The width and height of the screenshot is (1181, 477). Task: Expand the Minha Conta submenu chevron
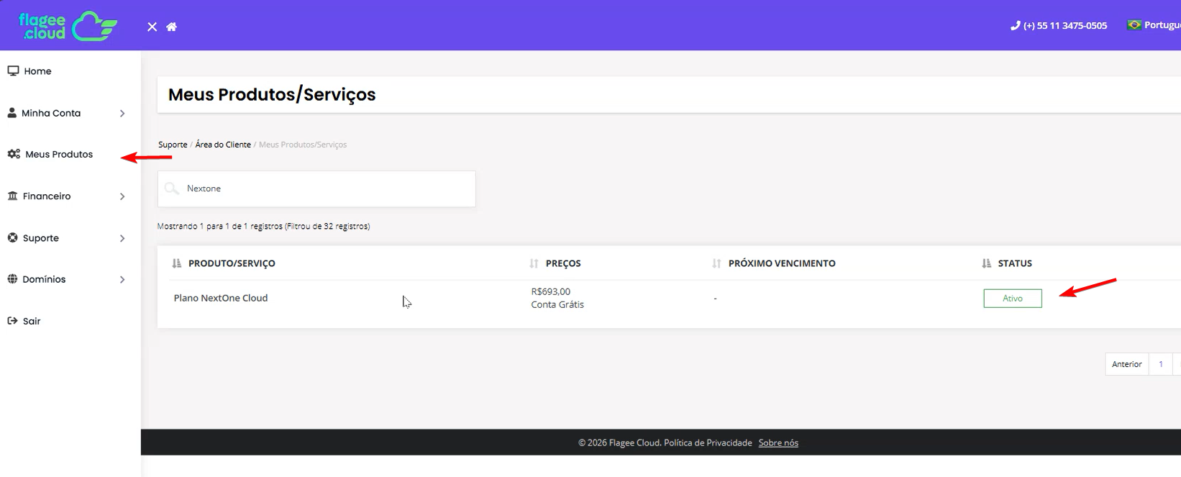[122, 113]
